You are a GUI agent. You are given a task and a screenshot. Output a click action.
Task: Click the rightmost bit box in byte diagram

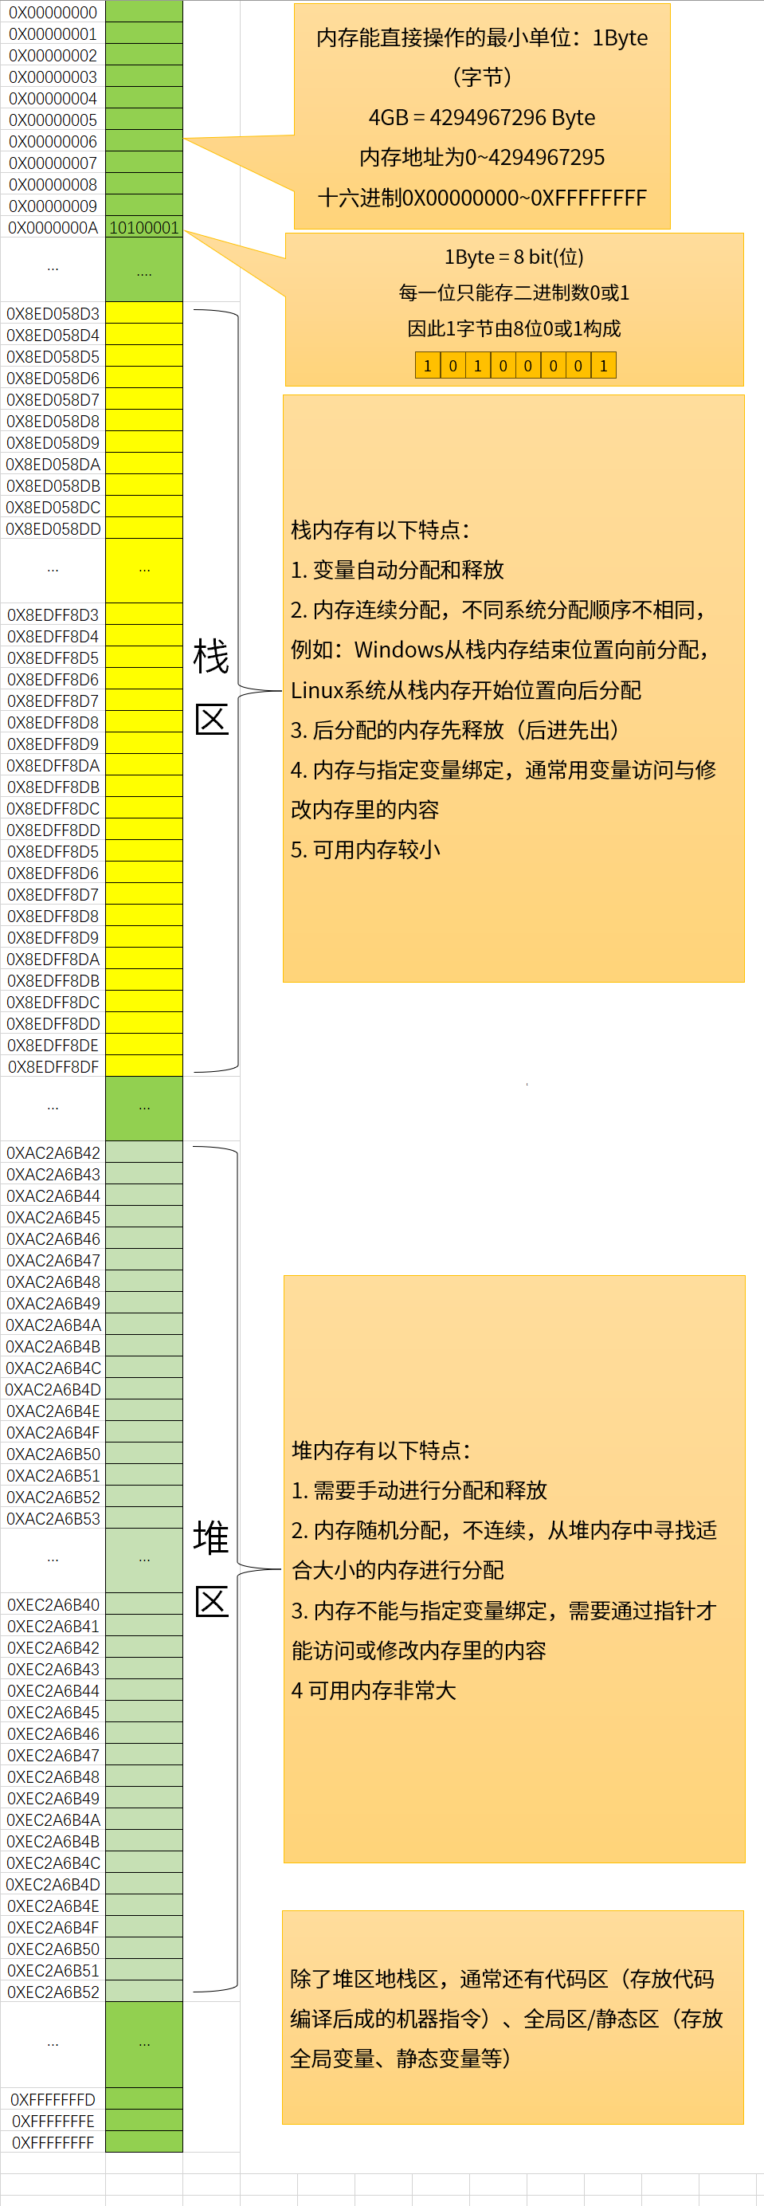(603, 366)
